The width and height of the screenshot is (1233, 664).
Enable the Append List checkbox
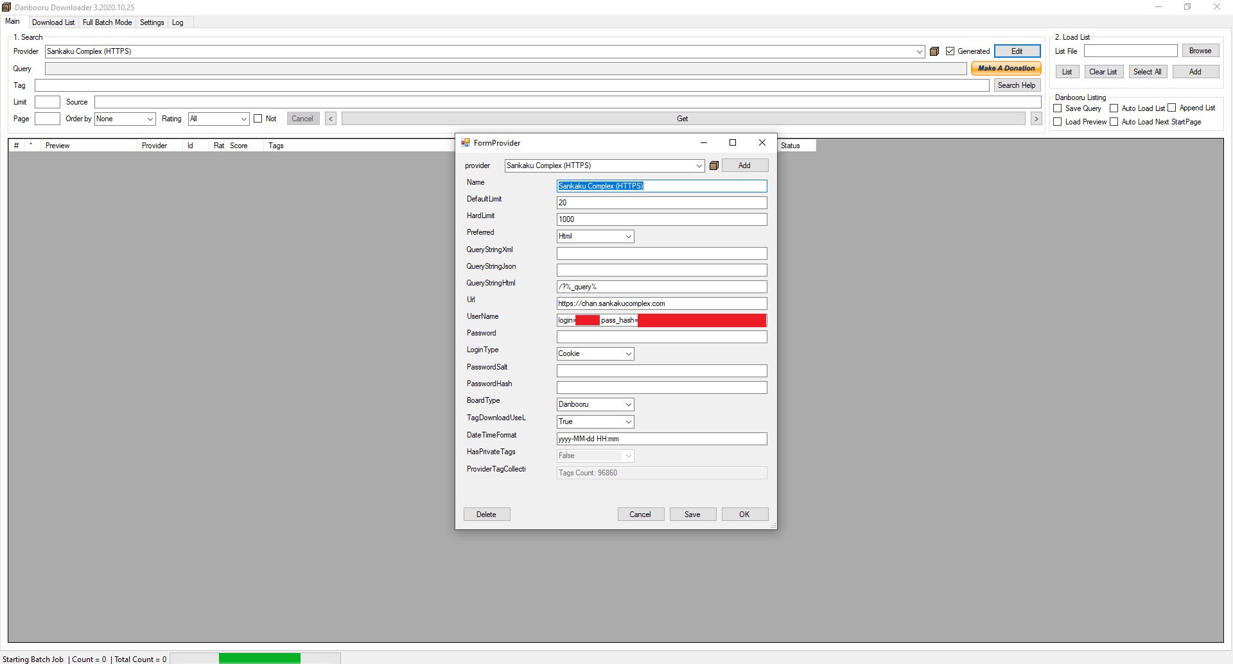coord(1172,108)
